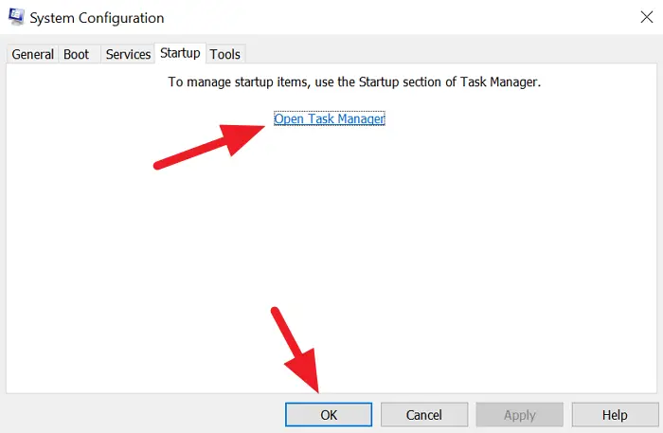
Task: Click the Cancel button
Action: (424, 415)
